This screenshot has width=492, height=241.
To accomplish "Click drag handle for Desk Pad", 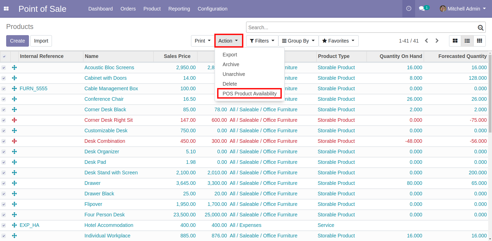I will [14, 162].
